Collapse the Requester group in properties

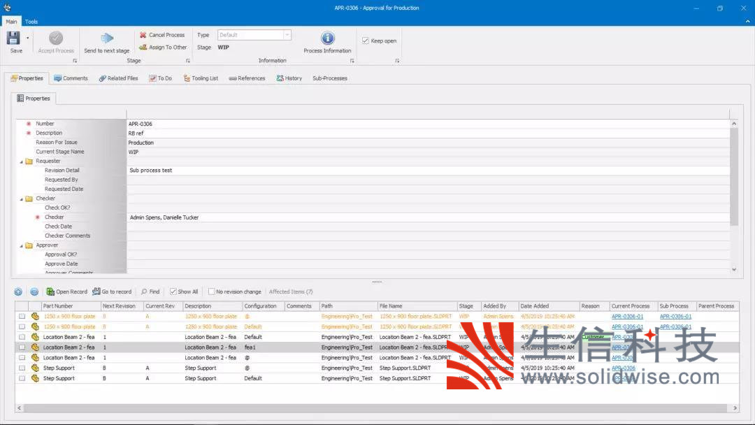pyautogui.click(x=21, y=161)
